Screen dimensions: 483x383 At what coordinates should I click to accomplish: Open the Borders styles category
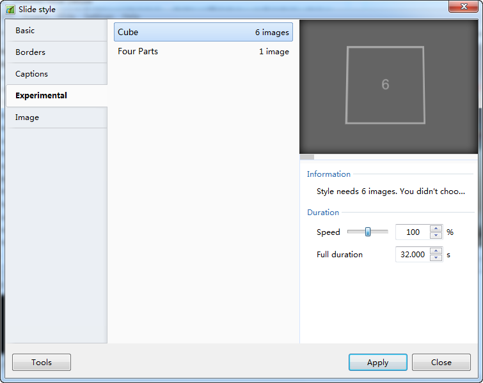[x=56, y=52]
